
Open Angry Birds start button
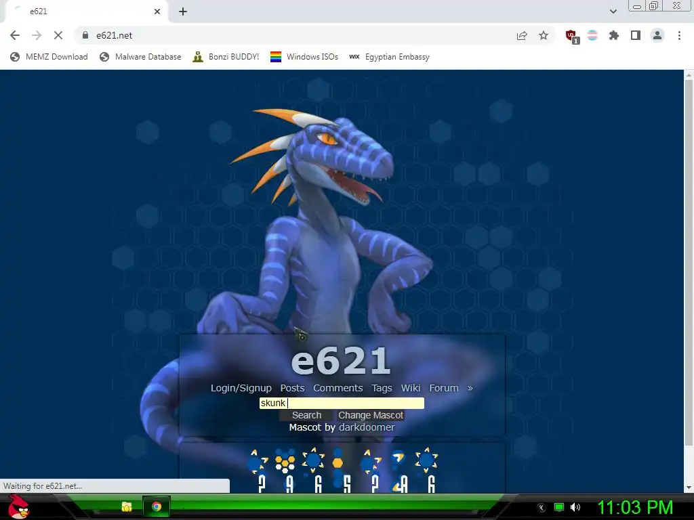point(18,506)
